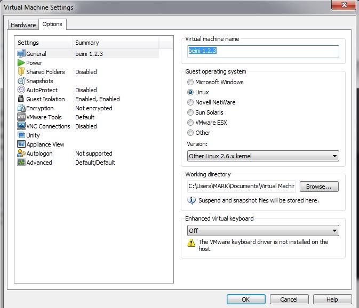Select the Autologon row text

tap(39, 153)
